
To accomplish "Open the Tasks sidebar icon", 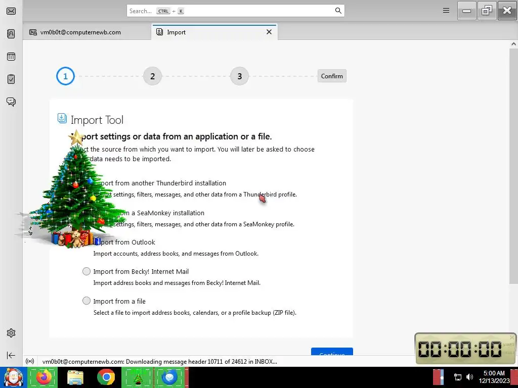I will [x=11, y=79].
